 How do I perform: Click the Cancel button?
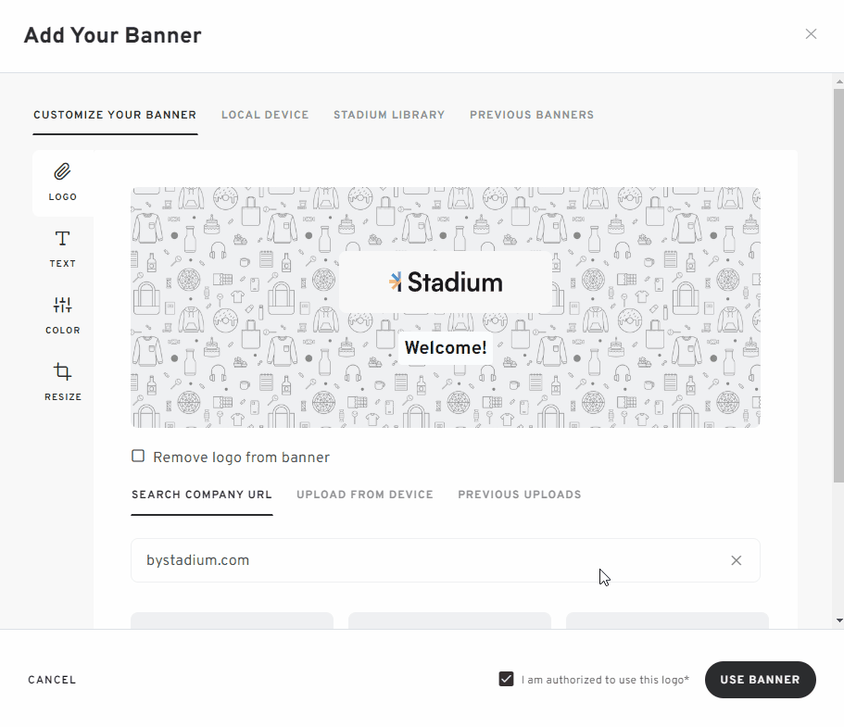tap(52, 680)
